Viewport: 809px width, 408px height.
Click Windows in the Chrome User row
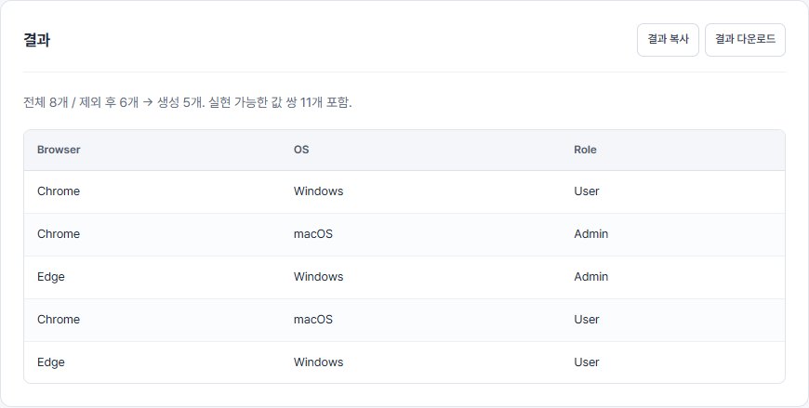(x=318, y=191)
